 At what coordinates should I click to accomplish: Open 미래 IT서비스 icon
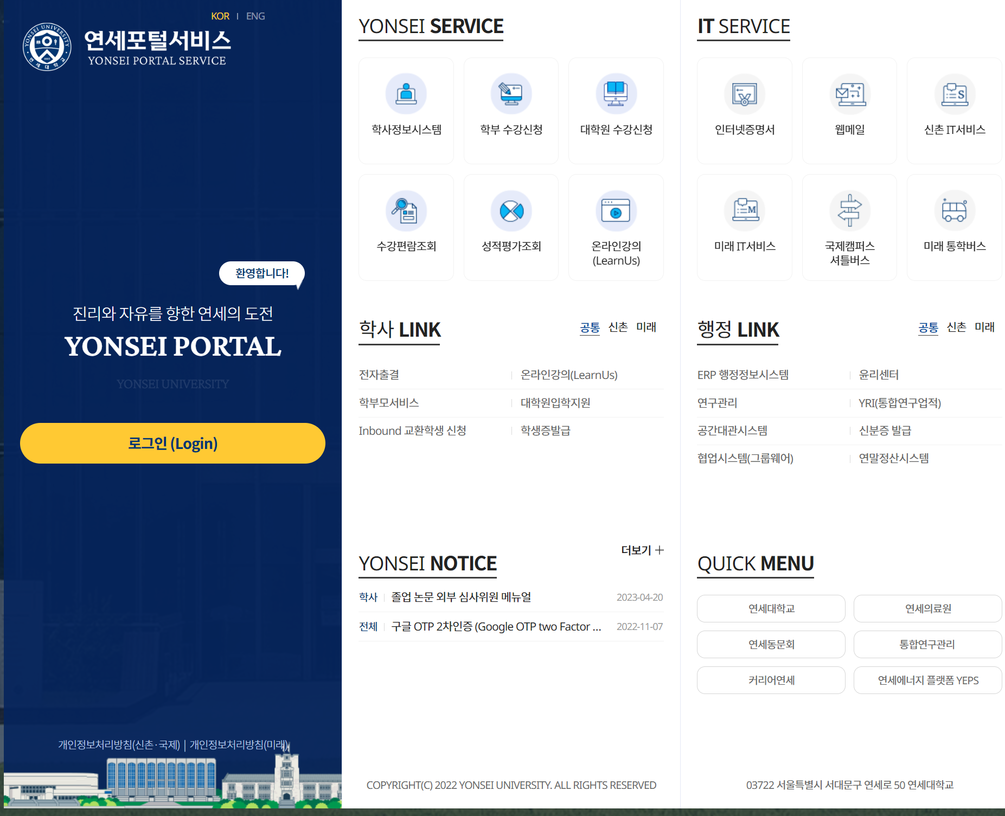coord(745,210)
